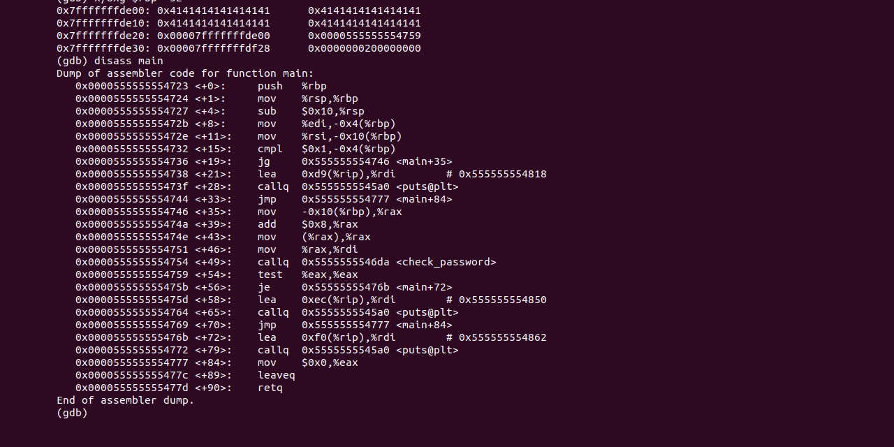The image size is (894, 447).
Task: Click the 0x7fffffffde30 stack address label
Action: coord(103,48)
